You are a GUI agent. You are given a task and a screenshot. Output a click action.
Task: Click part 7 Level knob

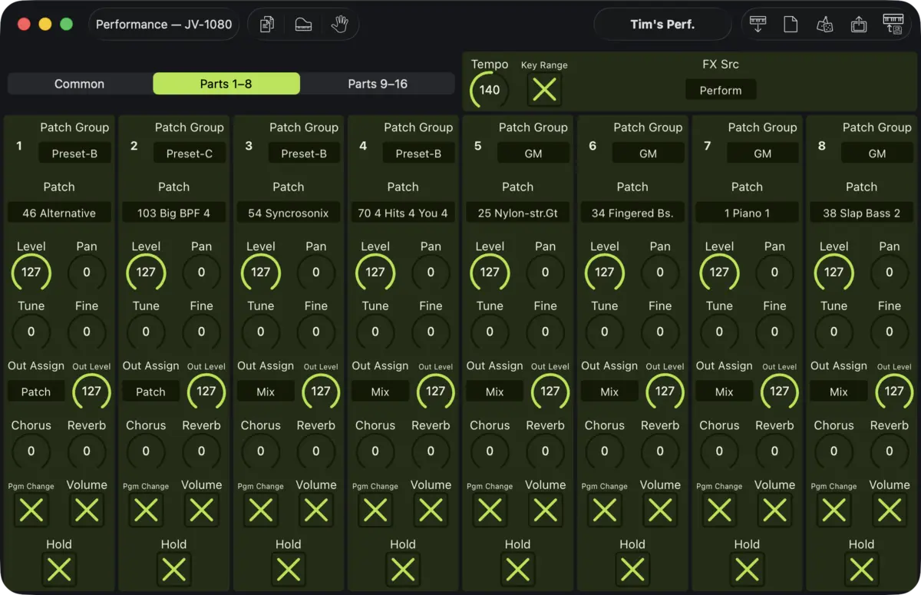(719, 272)
